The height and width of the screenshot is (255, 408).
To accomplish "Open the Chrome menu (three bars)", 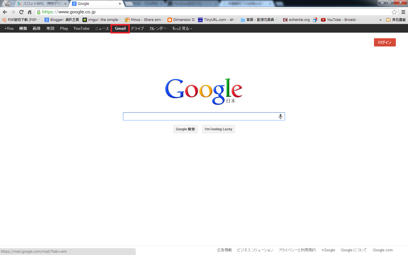I will click(403, 12).
